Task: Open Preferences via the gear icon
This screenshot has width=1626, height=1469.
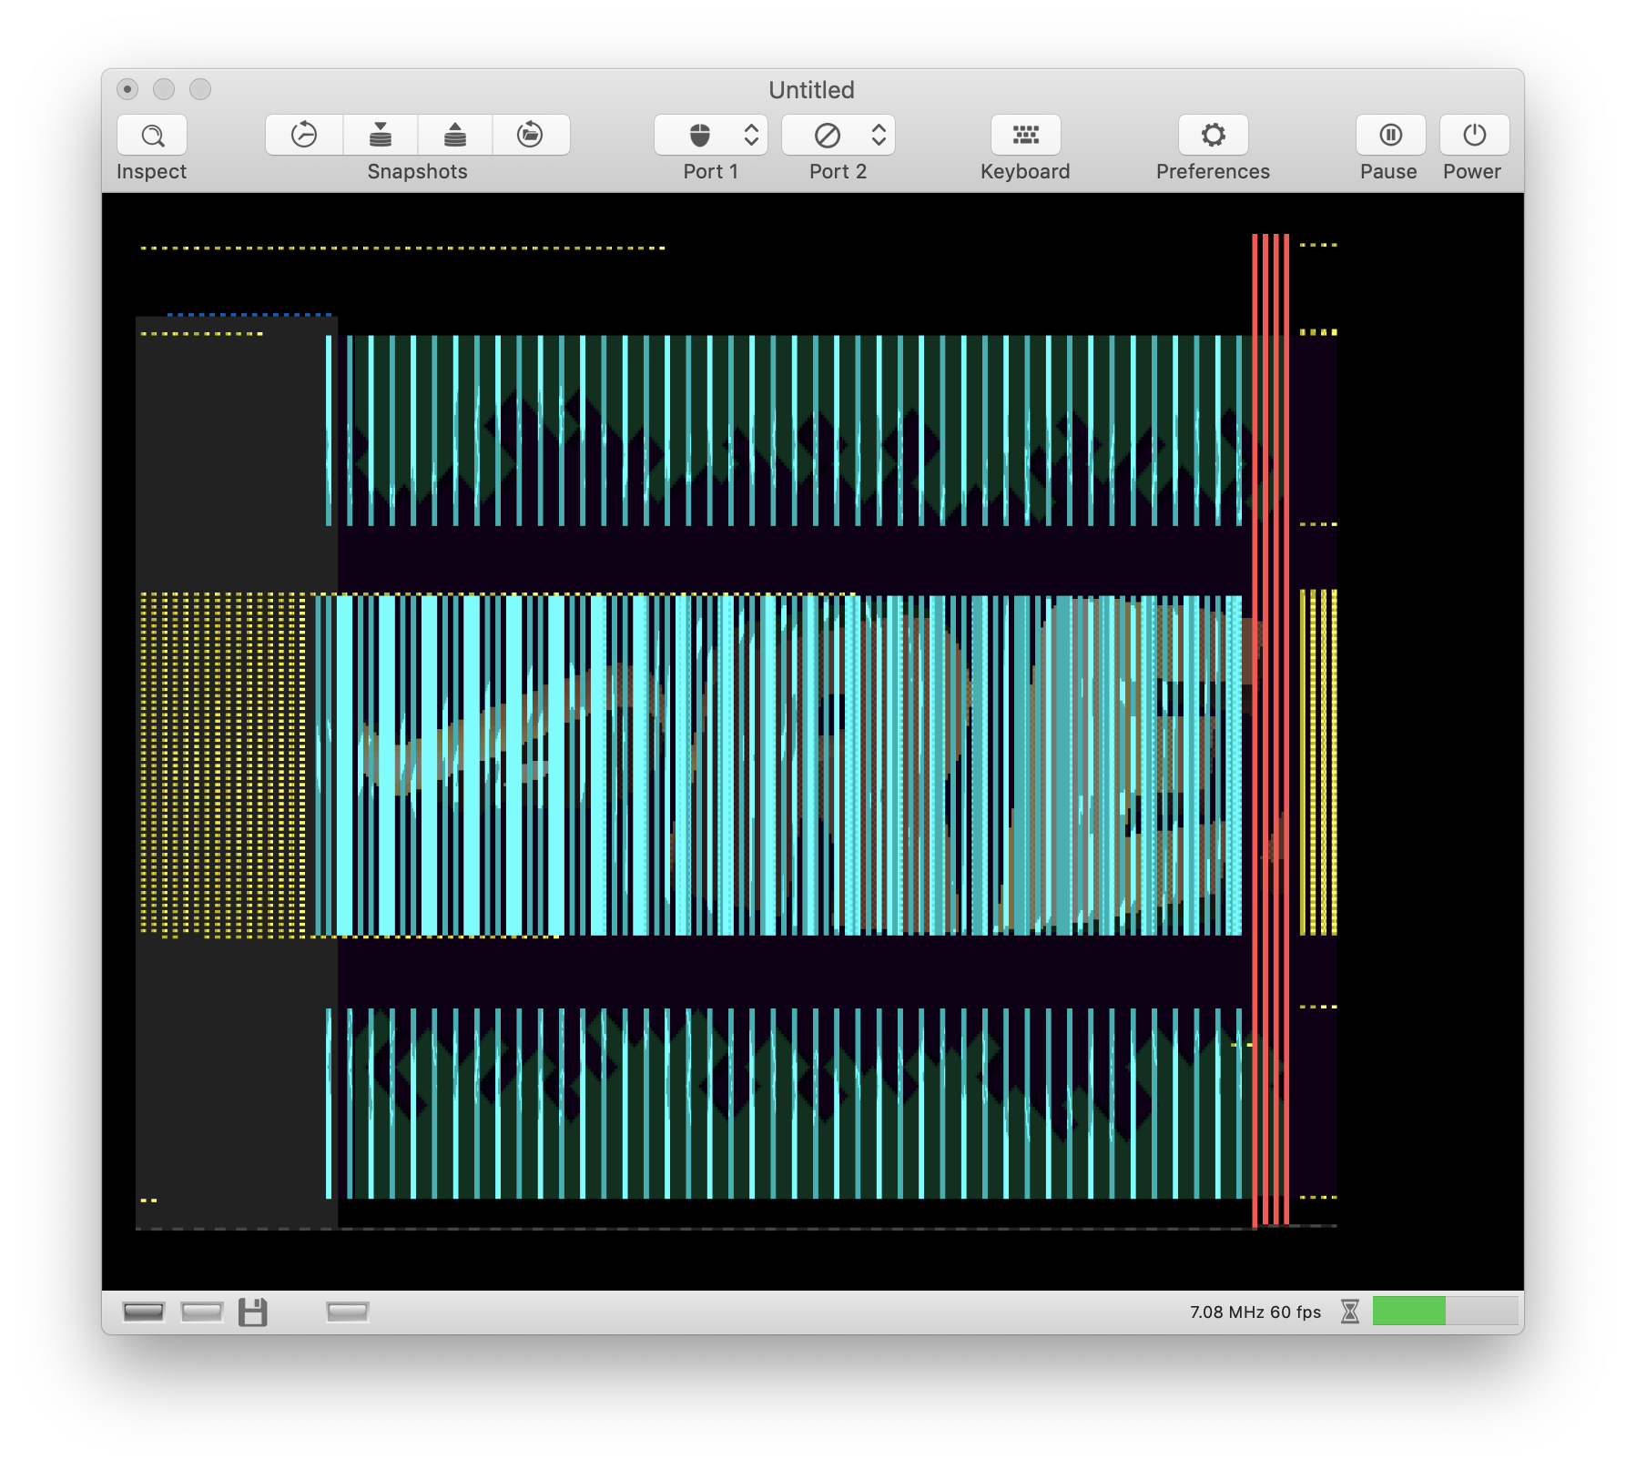Action: 1214,136
